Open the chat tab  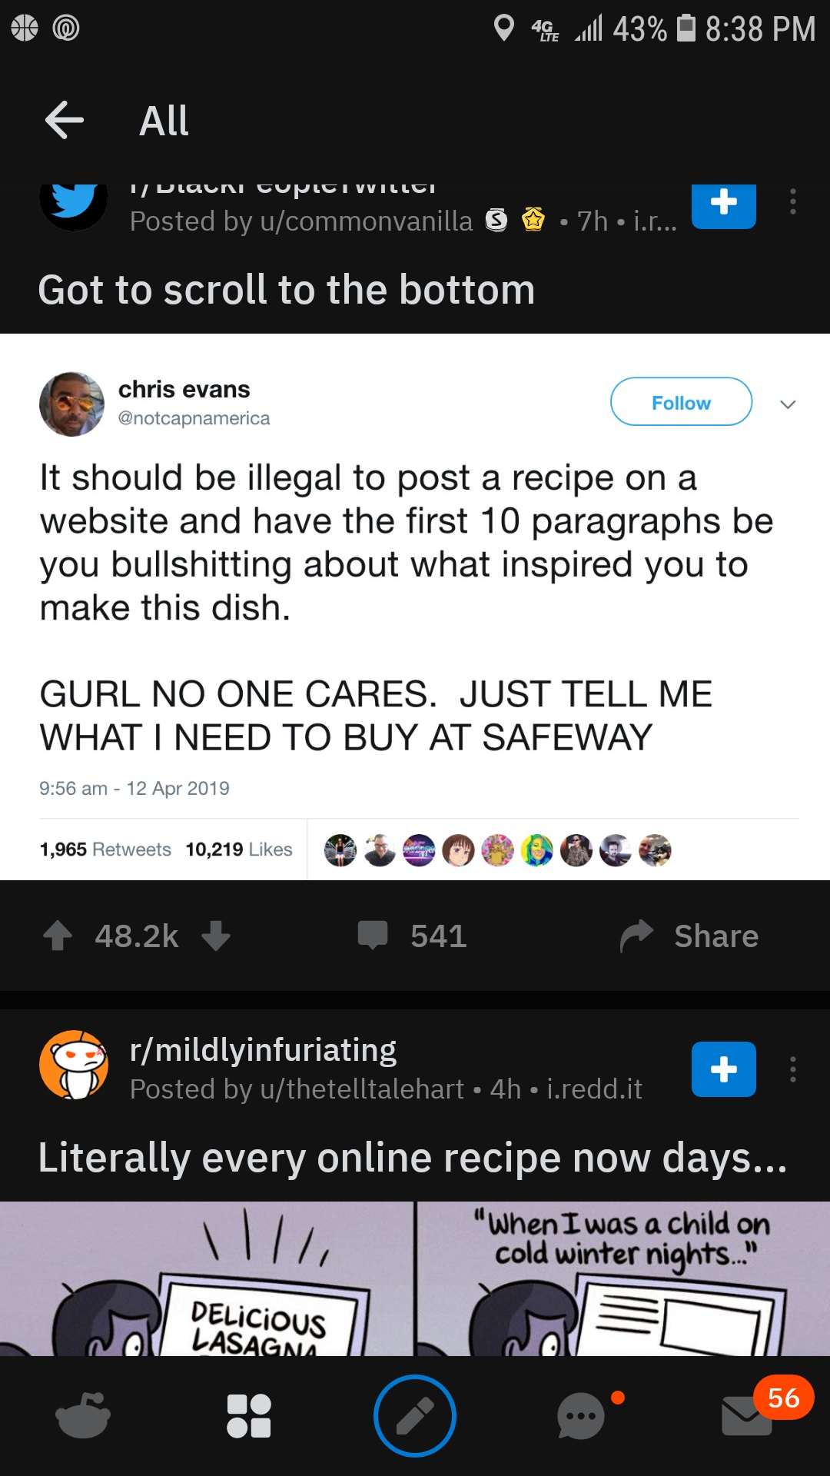click(582, 1415)
